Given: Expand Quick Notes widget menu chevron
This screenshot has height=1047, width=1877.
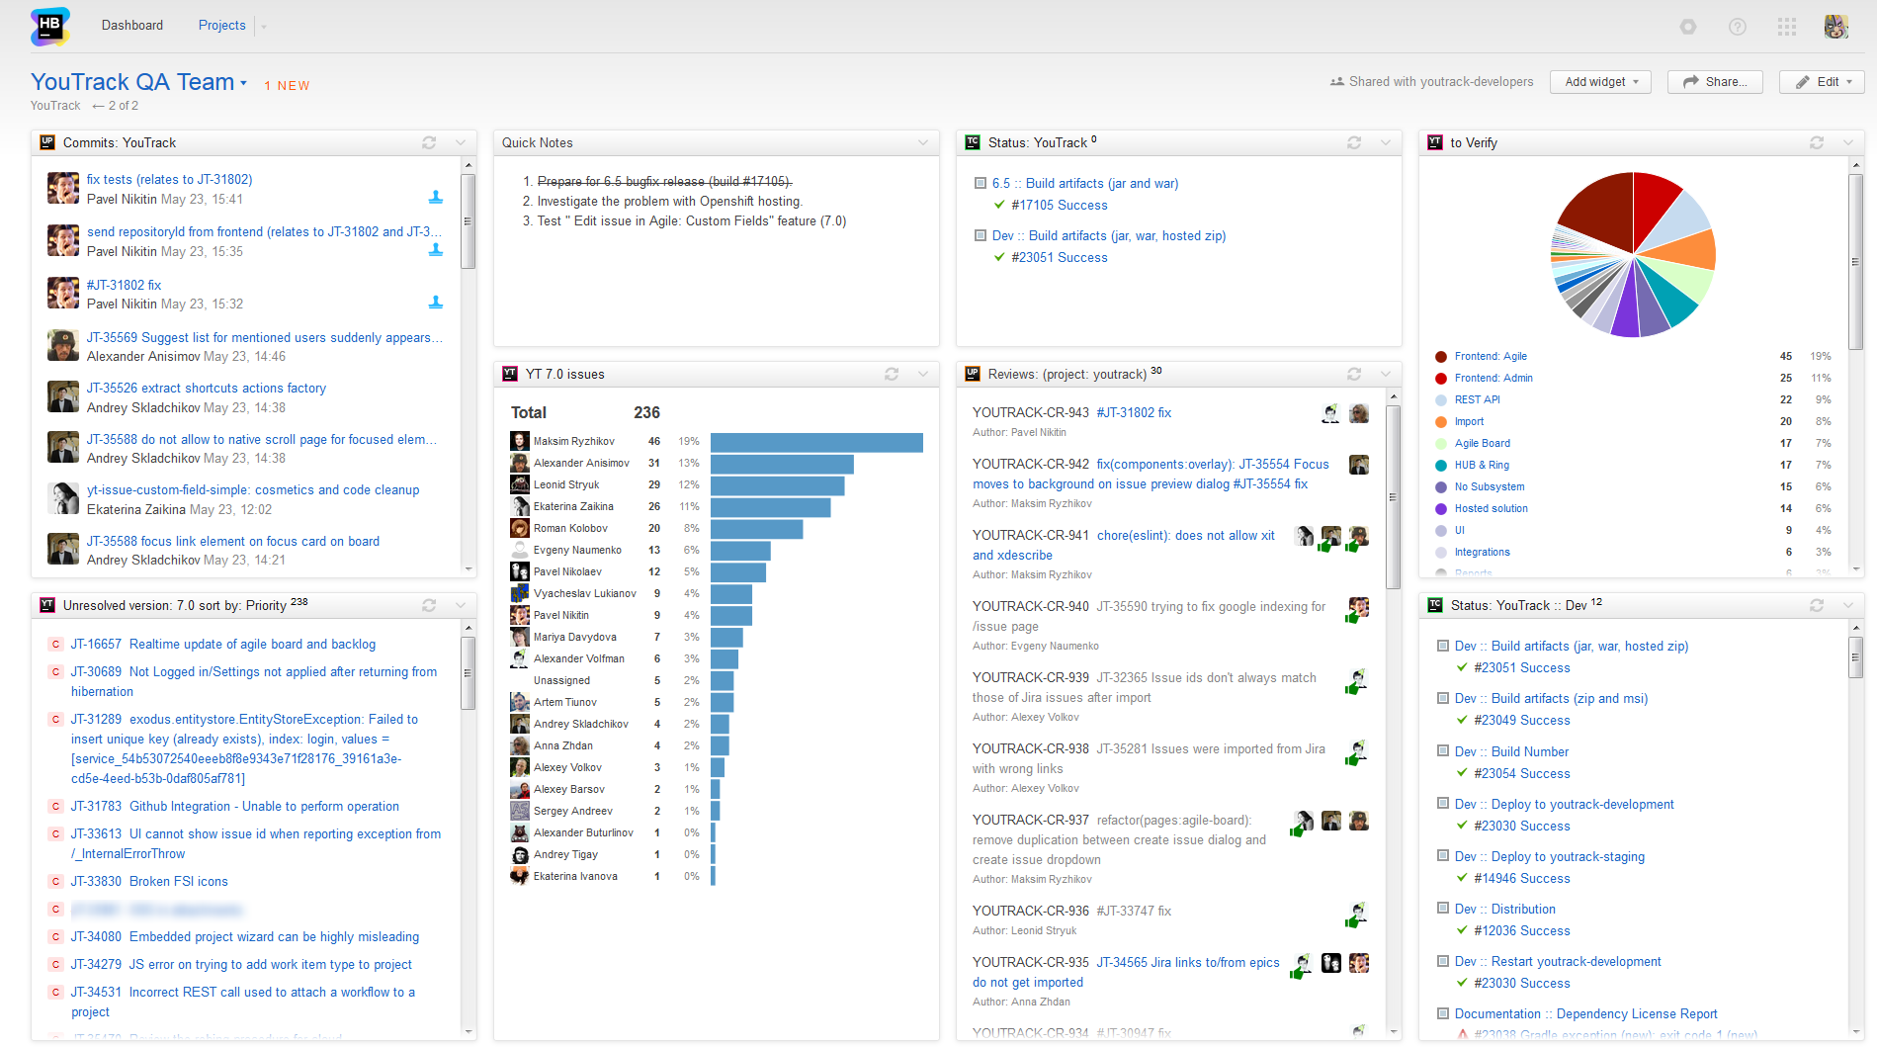Looking at the screenshot, I should pos(923,142).
